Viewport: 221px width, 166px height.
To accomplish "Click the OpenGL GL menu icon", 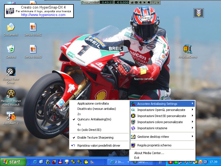I will pyautogui.click(x=133, y=110).
